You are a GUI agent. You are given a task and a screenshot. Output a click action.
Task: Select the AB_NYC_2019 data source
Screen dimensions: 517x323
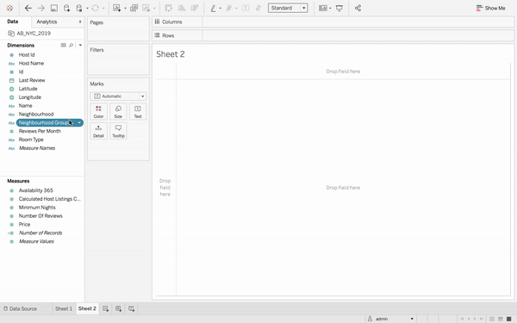pos(34,34)
